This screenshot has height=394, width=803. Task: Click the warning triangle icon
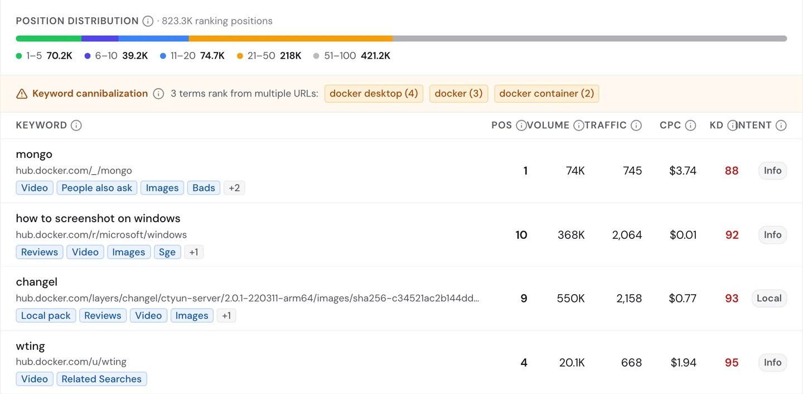click(22, 94)
